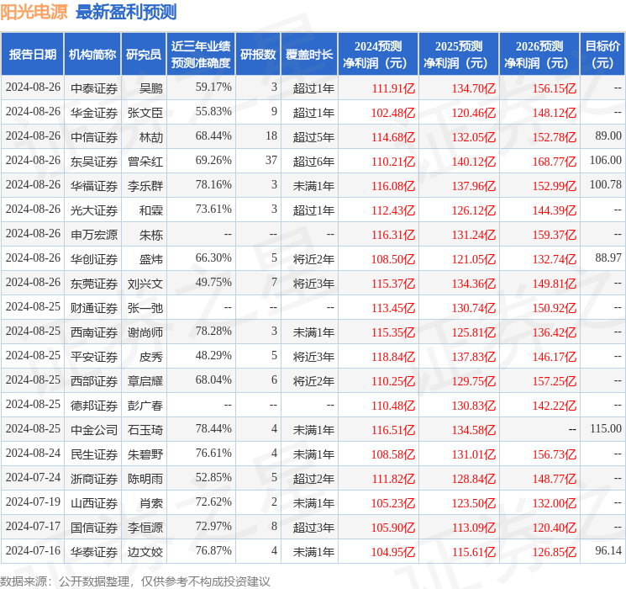This screenshot has width=626, height=589.
Task: Select the 西部证券 institution cell
Action: [94, 380]
